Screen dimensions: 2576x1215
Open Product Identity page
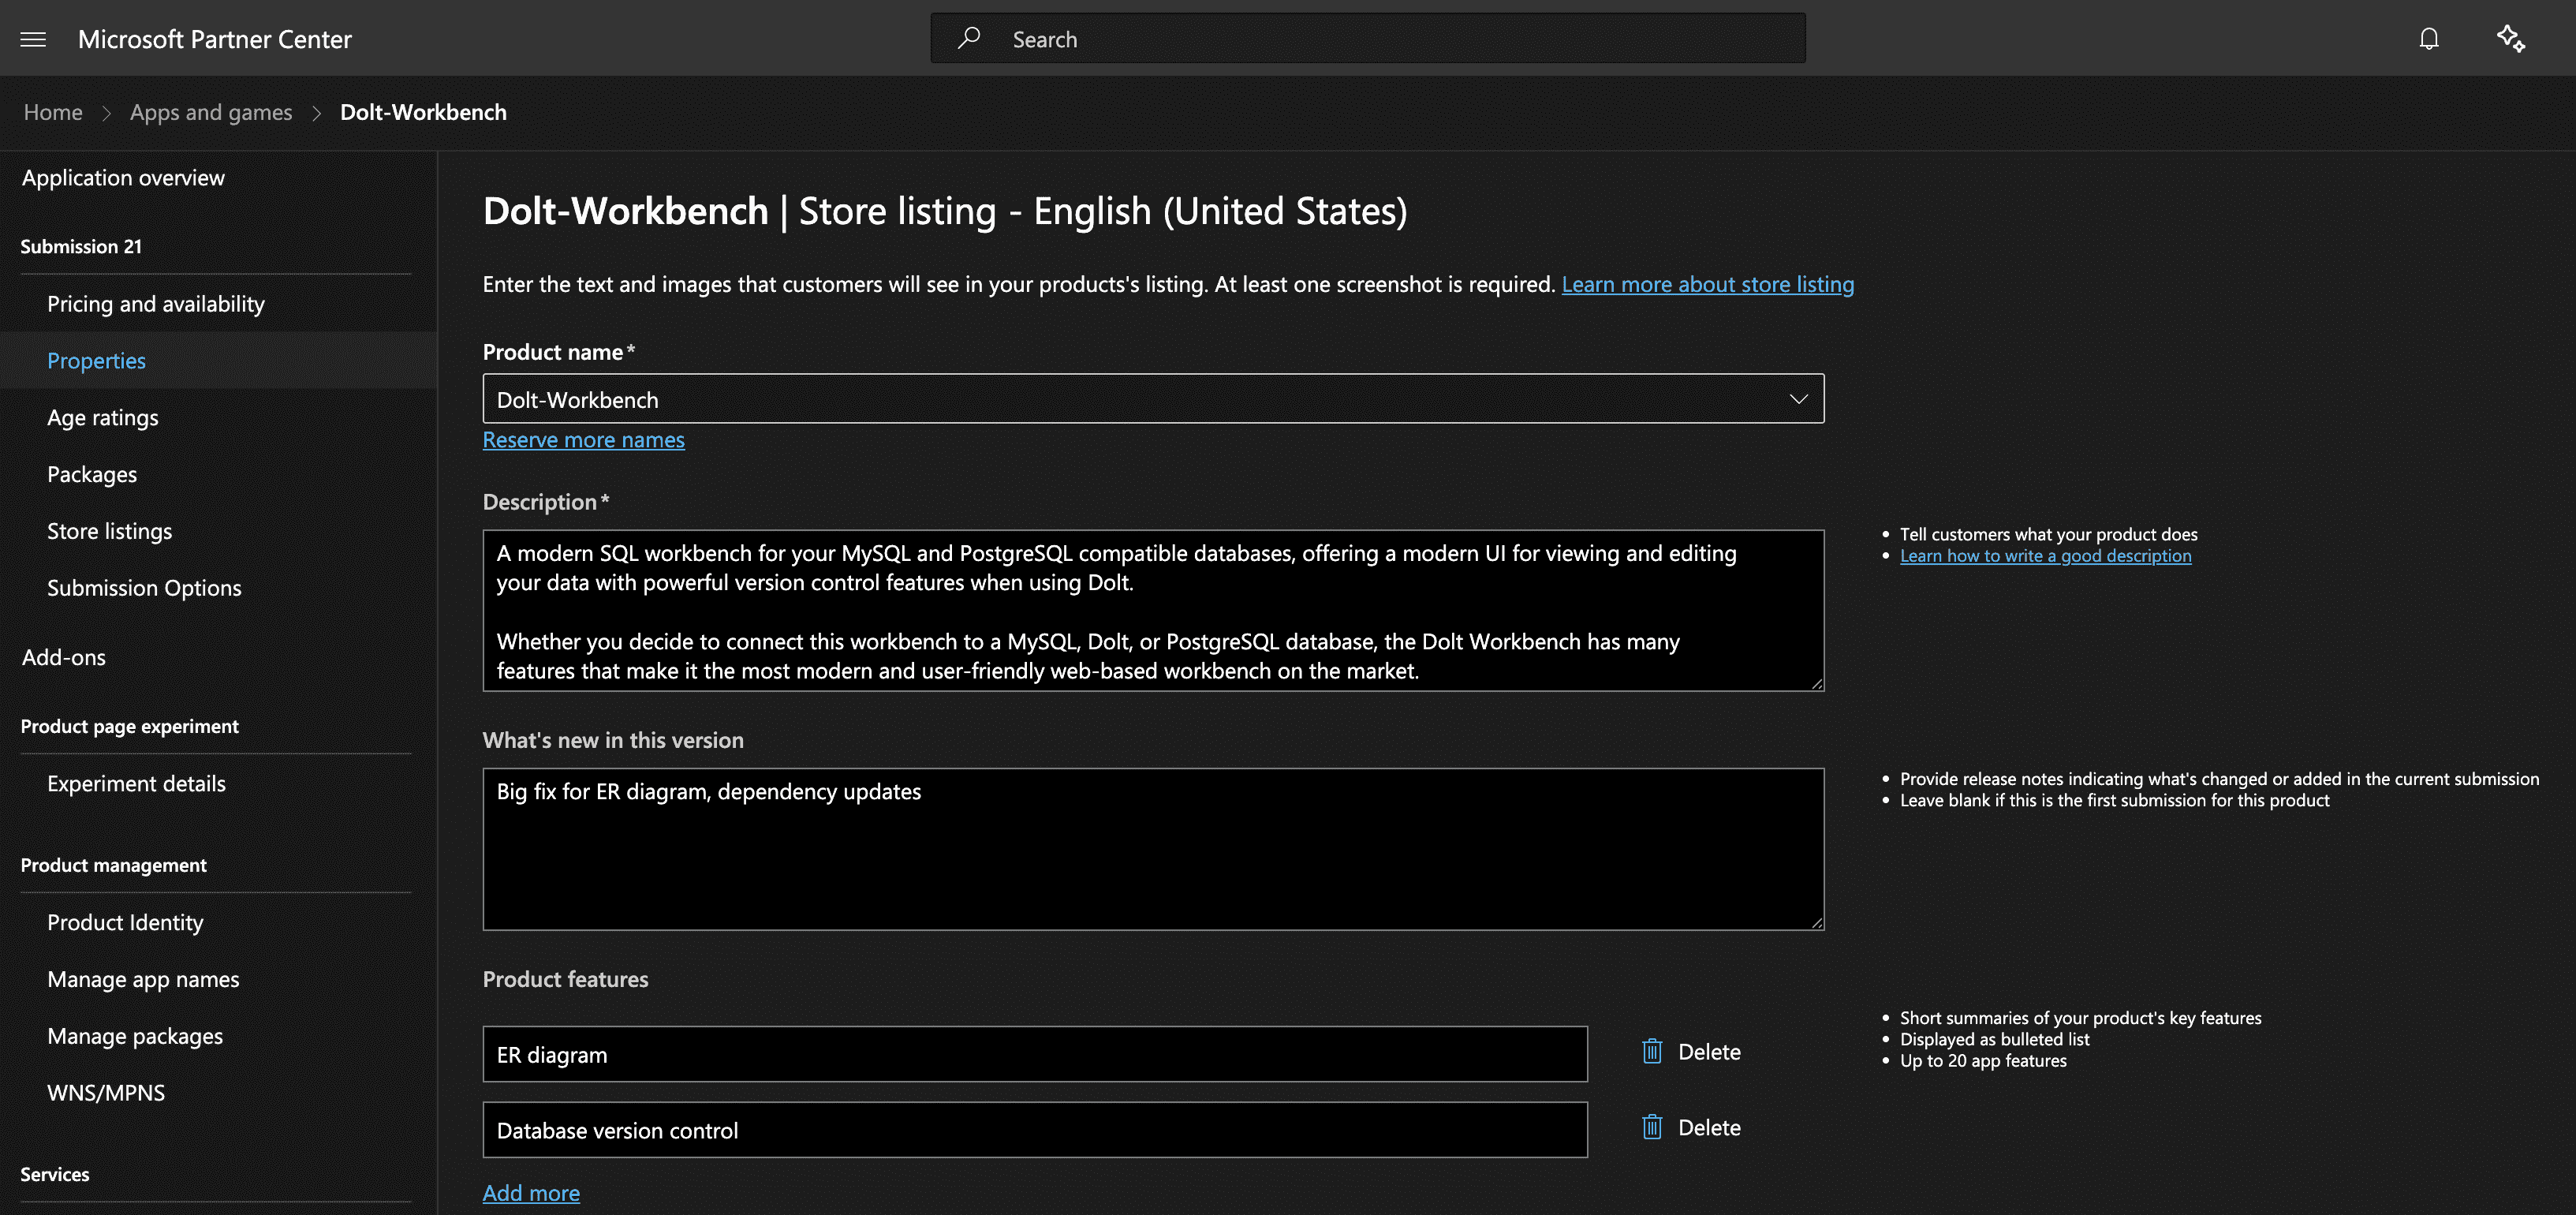click(x=125, y=923)
